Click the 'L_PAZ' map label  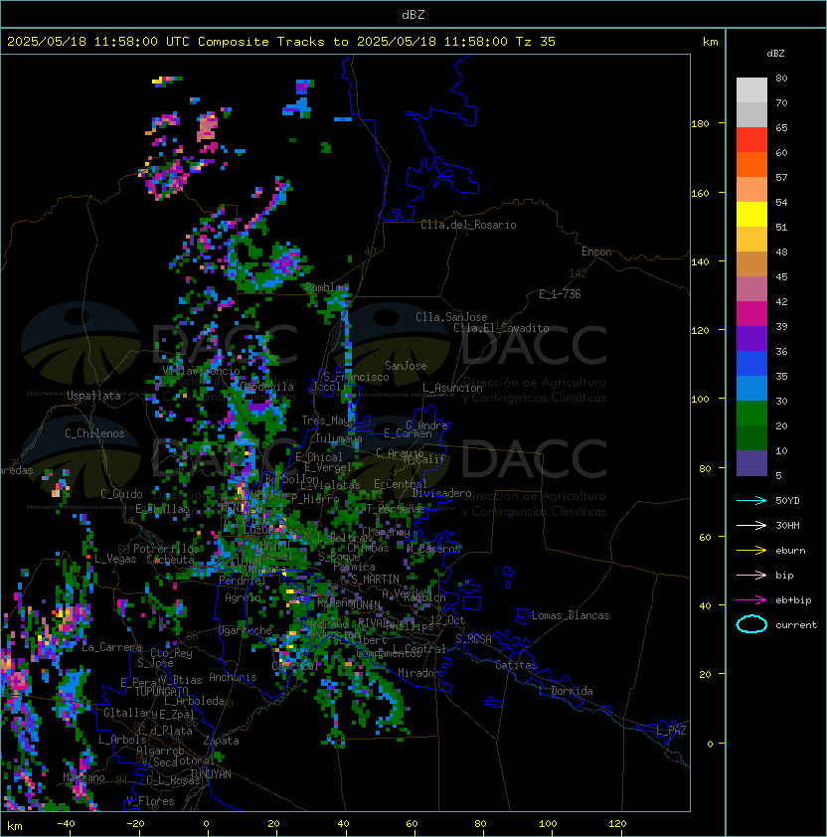(x=671, y=730)
